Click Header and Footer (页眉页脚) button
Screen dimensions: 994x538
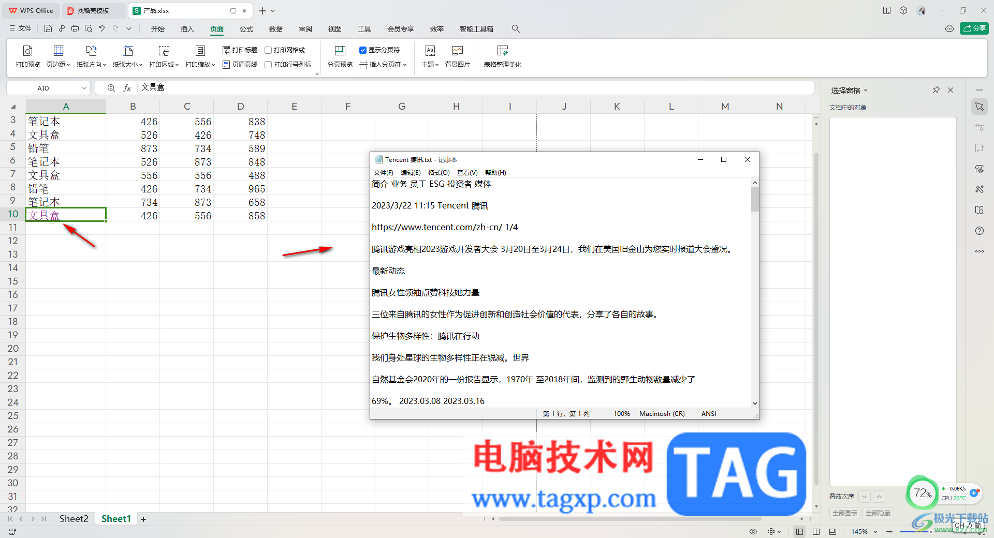240,65
